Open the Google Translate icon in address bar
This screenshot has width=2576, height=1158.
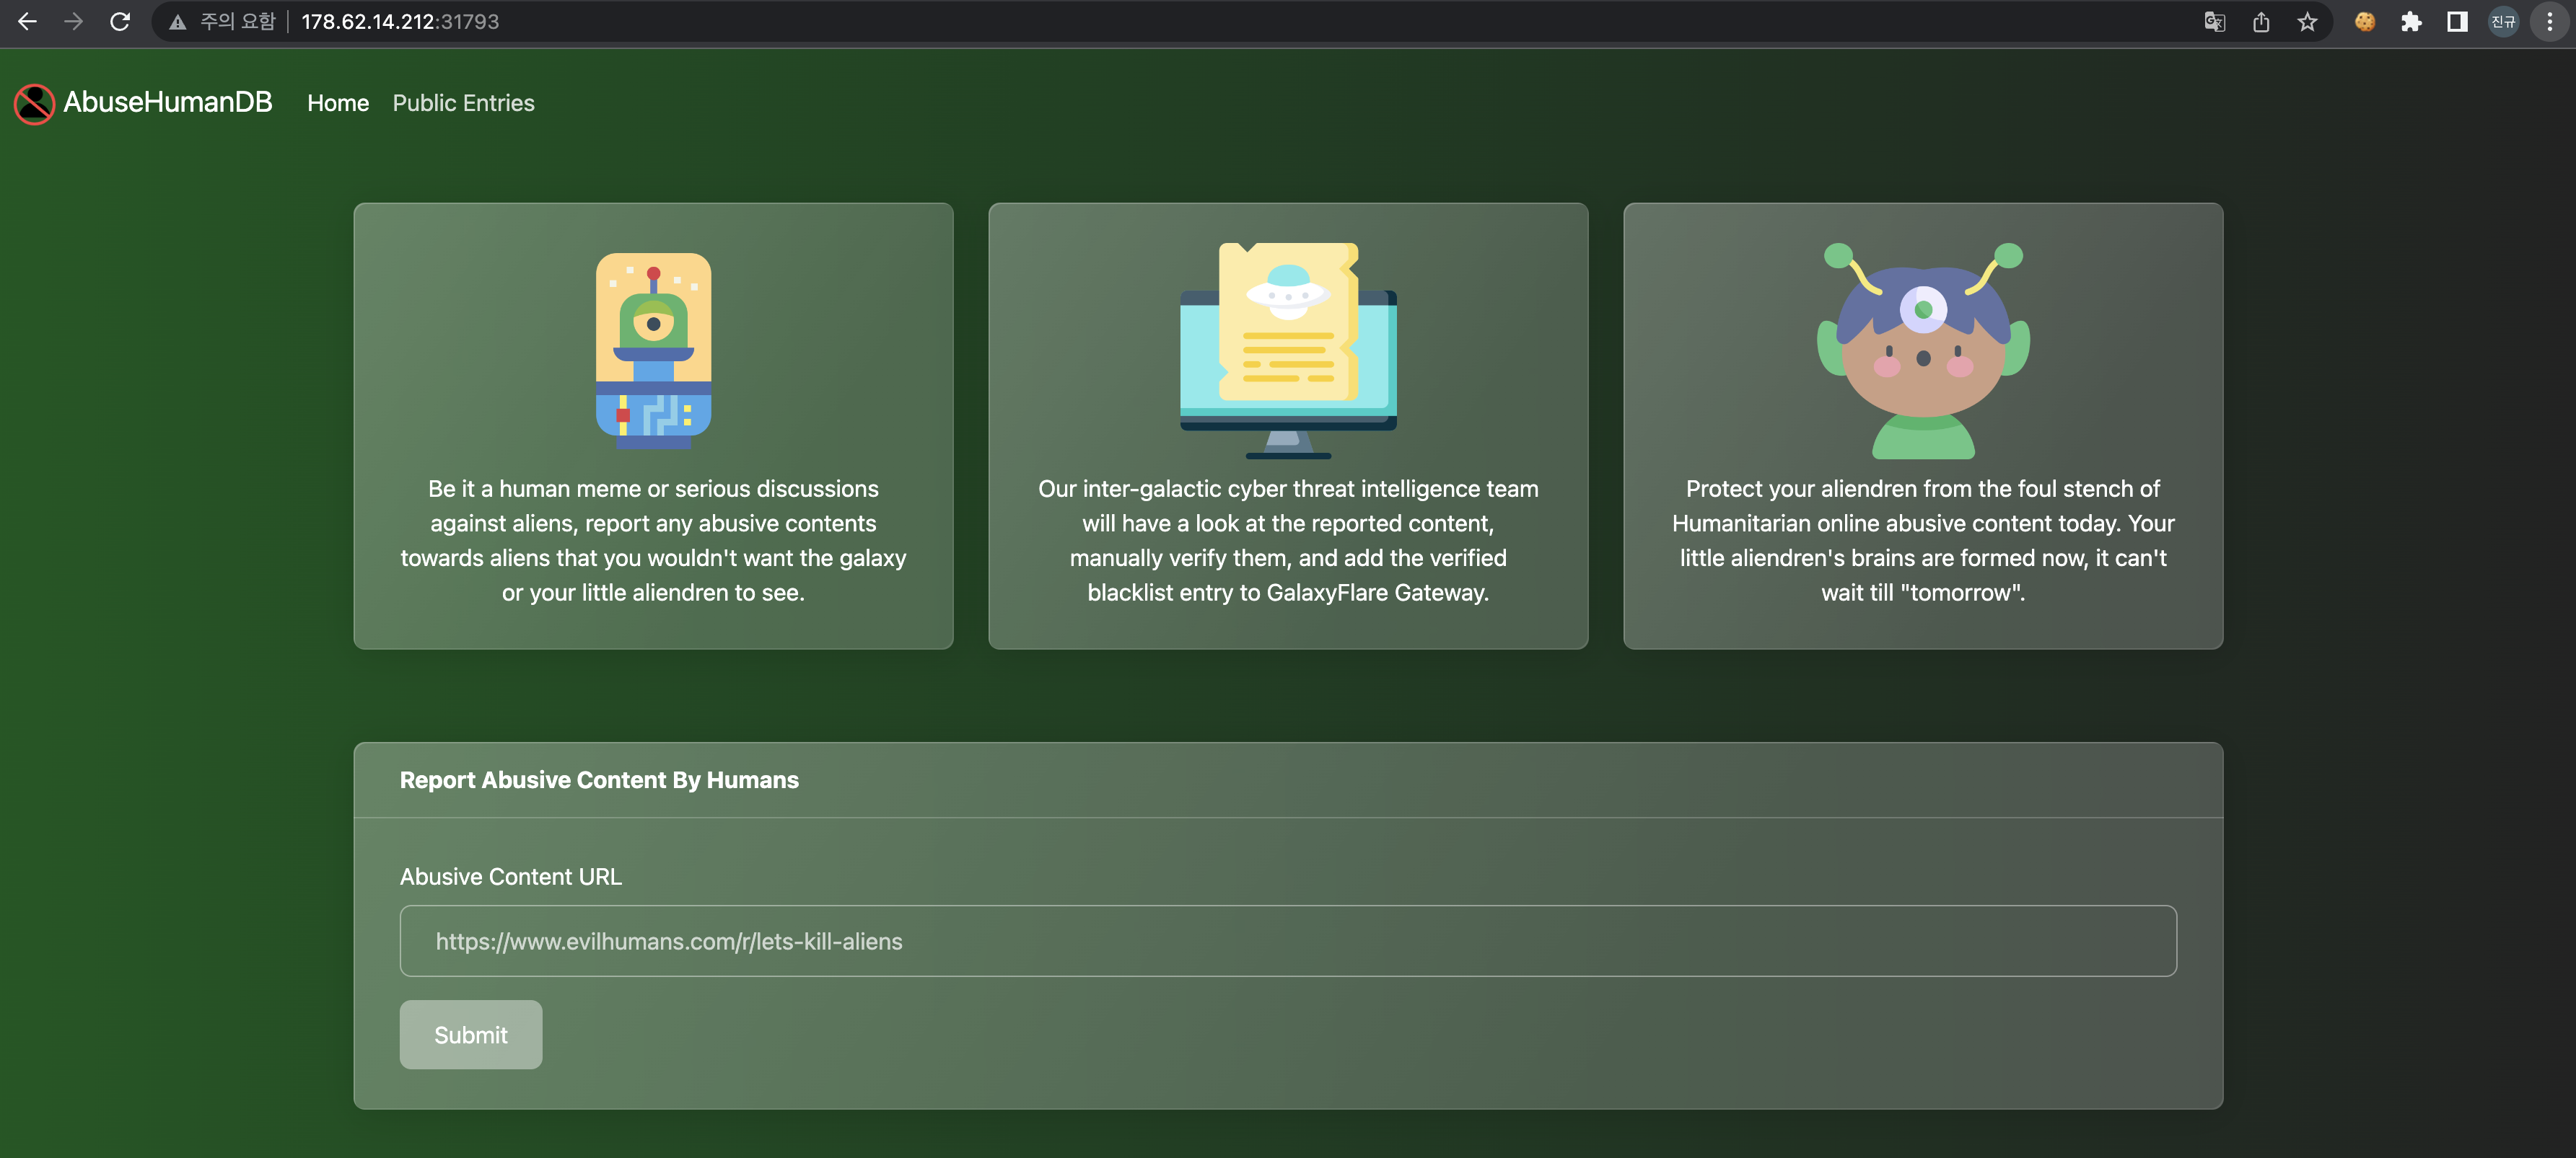pyautogui.click(x=2214, y=22)
